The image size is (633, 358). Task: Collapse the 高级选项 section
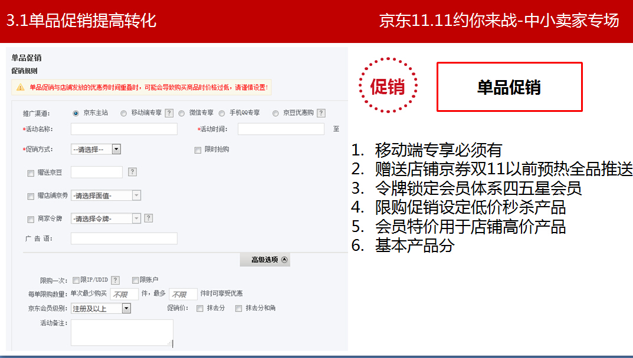coord(265,260)
